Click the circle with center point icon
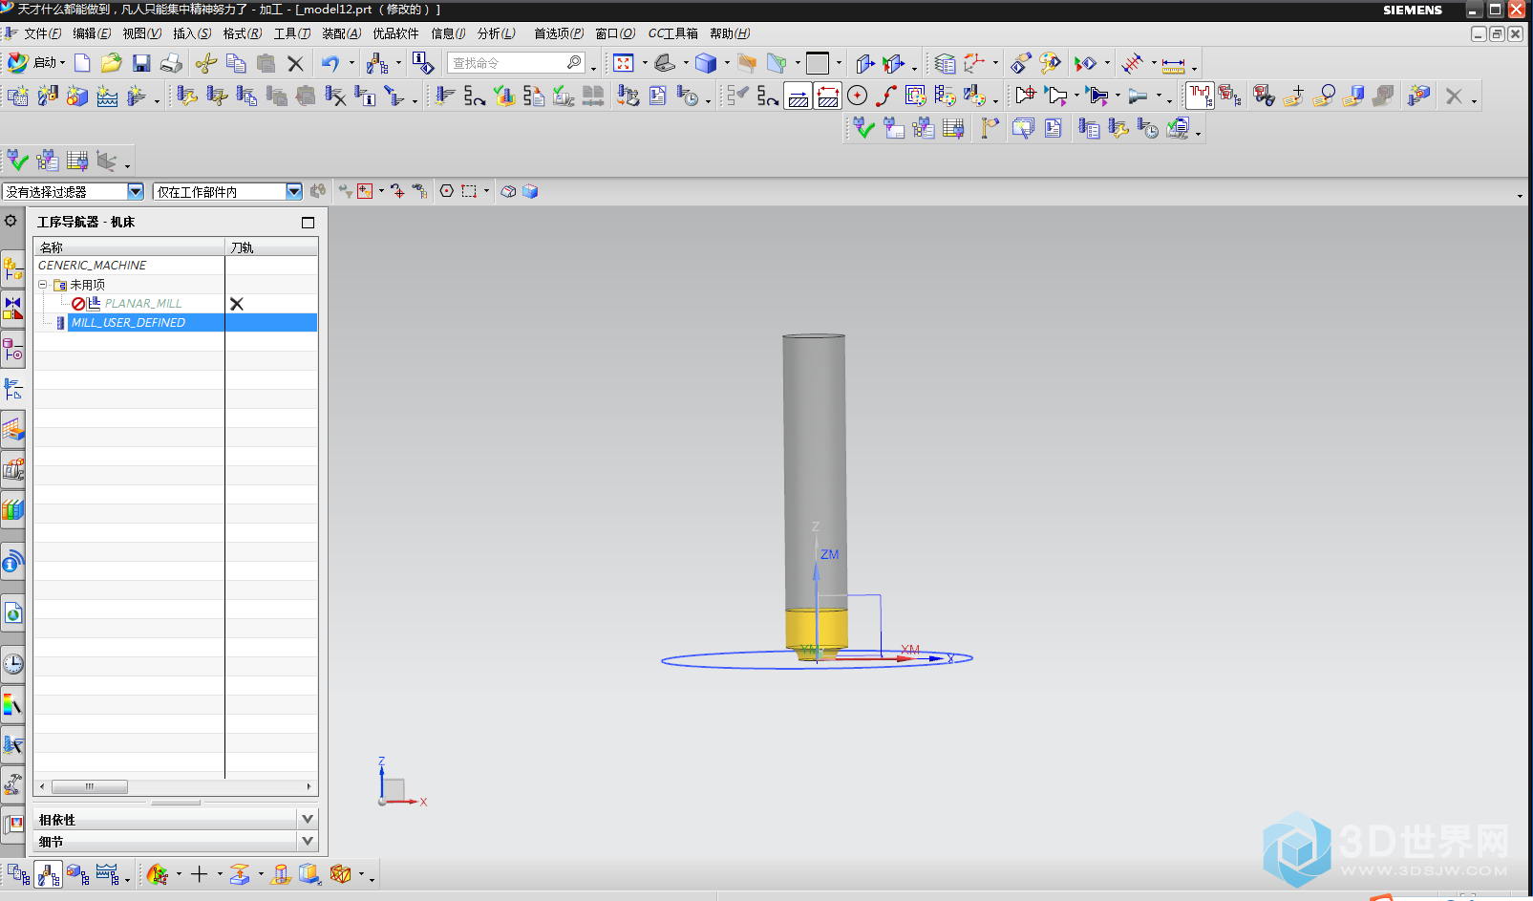1533x901 pixels. click(858, 96)
